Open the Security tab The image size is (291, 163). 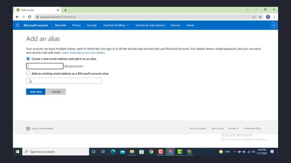coord(92,25)
